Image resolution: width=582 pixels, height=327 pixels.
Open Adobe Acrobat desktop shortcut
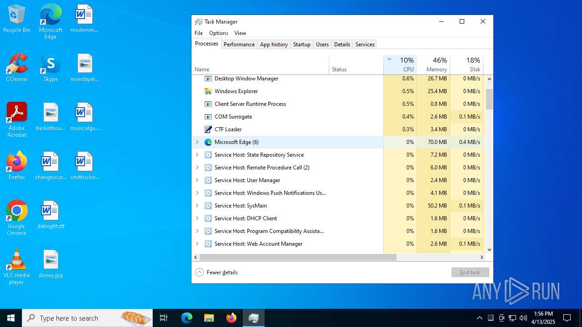(x=17, y=120)
